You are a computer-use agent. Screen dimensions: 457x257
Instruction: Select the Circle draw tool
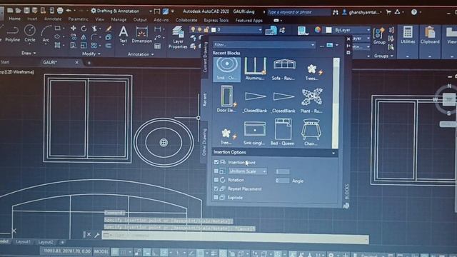(30, 34)
